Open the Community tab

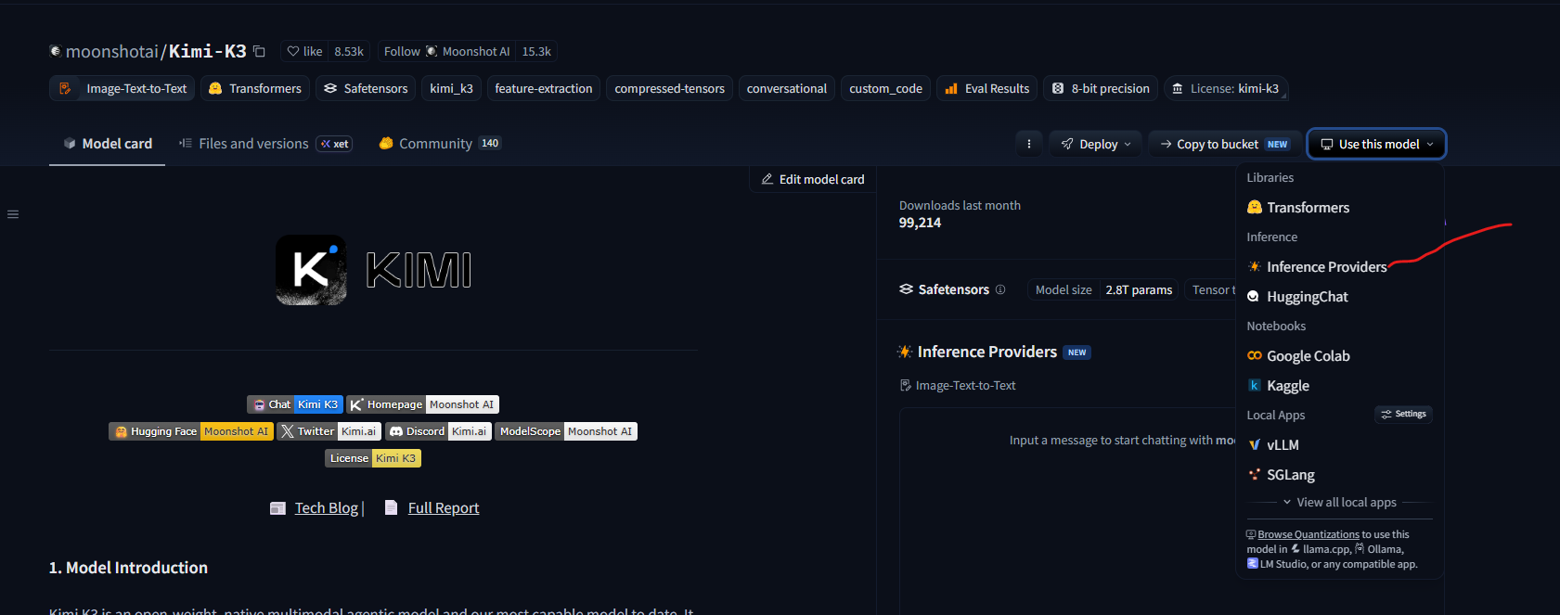[440, 144]
